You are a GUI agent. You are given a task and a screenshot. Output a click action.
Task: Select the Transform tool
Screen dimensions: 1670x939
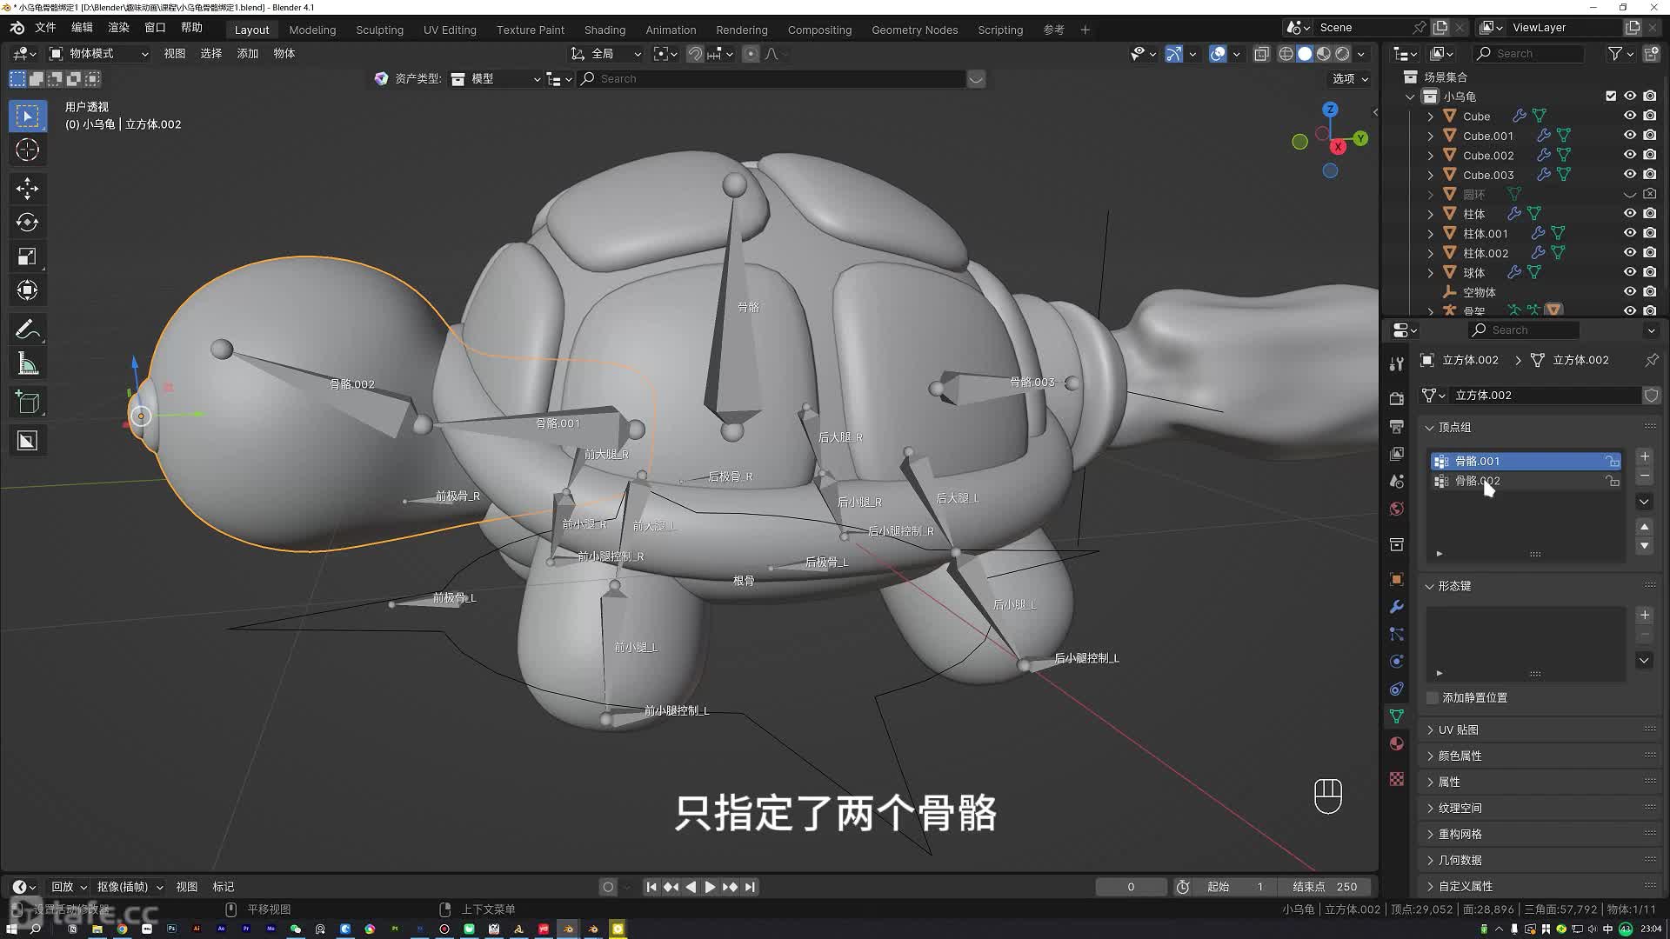point(27,290)
